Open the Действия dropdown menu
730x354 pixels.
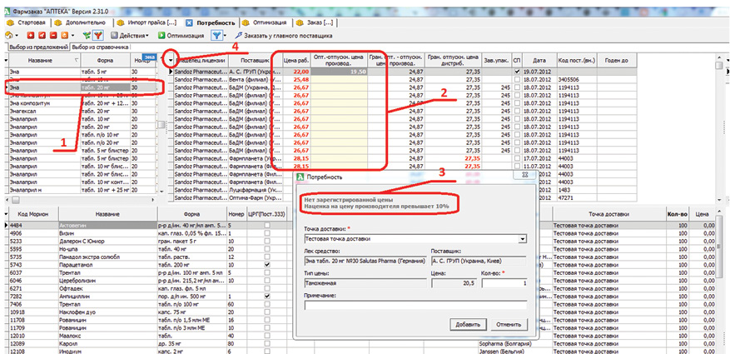[x=130, y=35]
